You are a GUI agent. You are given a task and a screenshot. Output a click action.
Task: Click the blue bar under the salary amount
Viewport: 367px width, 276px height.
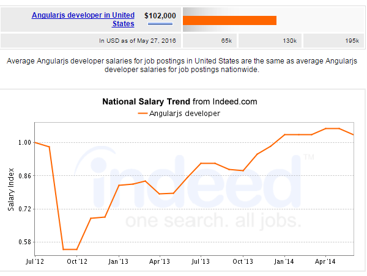pos(160,24)
